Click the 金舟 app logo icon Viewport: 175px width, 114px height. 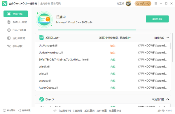coord(5,4)
